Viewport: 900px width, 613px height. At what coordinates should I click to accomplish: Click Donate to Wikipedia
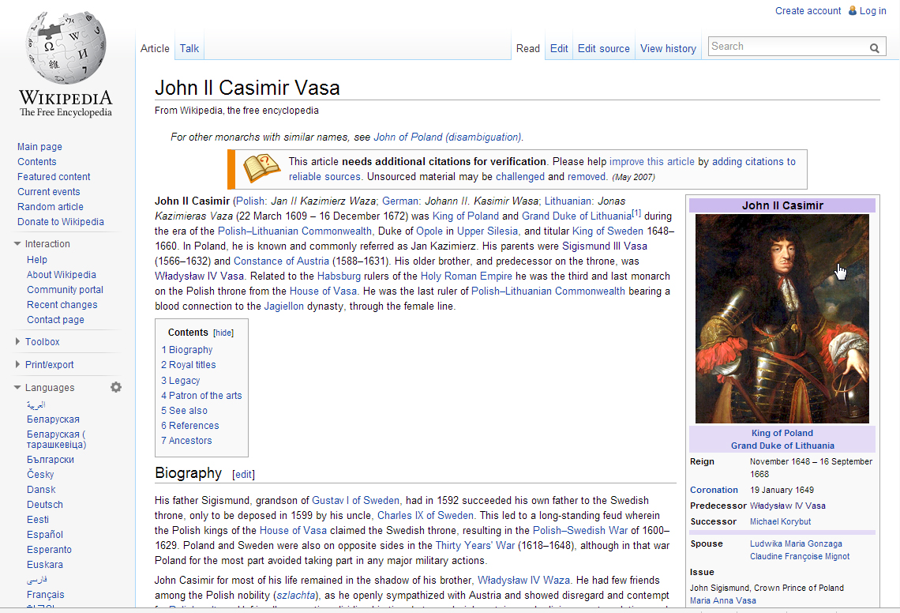tap(61, 222)
